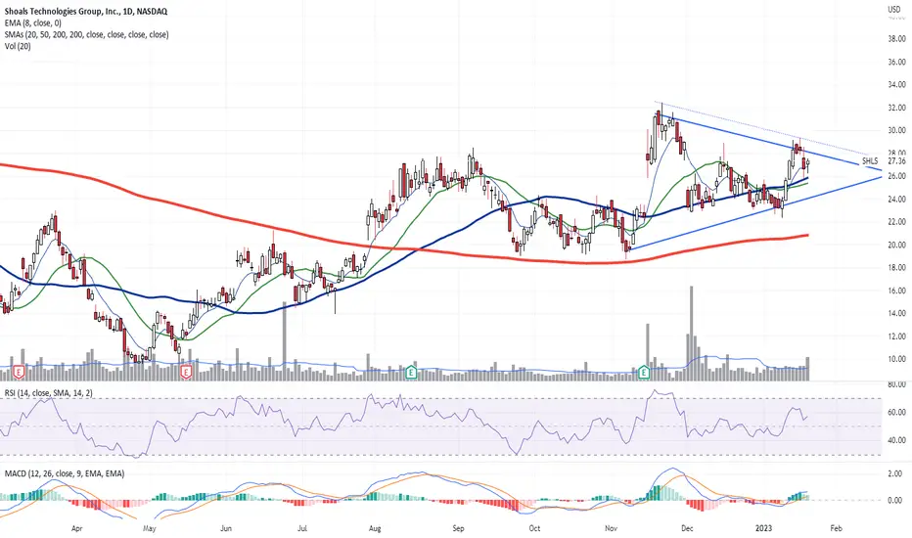Open the green earnings marker in mid-November
This screenshot has height=538, width=912.
pyautogui.click(x=645, y=371)
